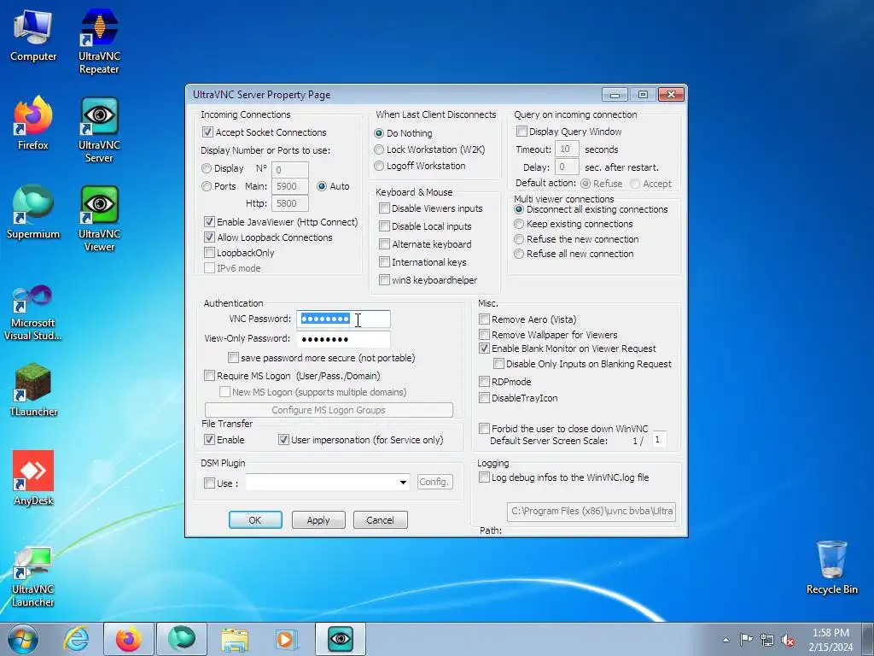Open the Computer desktop icon
The image size is (874, 656).
(x=33, y=36)
